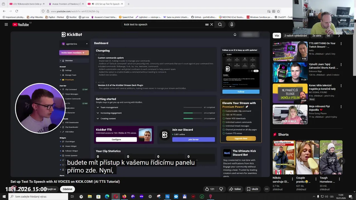Bookmark this page with the star icon

pos(278,11)
